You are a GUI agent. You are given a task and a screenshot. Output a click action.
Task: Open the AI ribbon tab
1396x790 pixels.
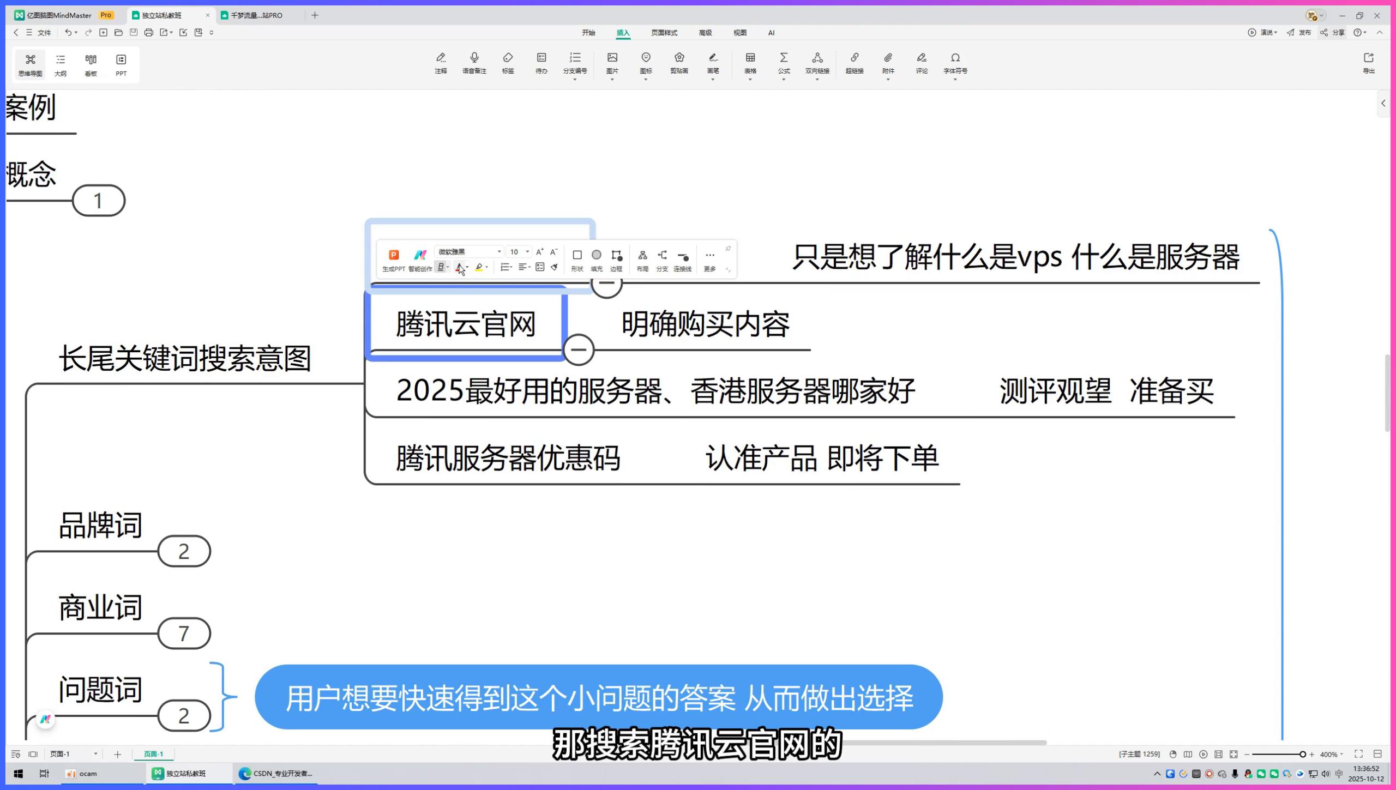771,33
